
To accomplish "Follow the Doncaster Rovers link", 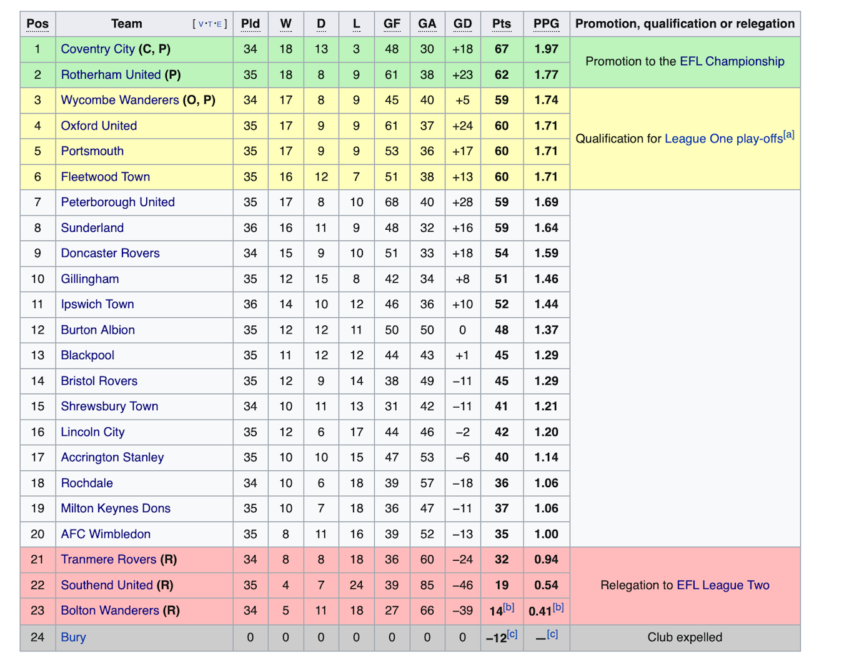I will click(x=110, y=253).
